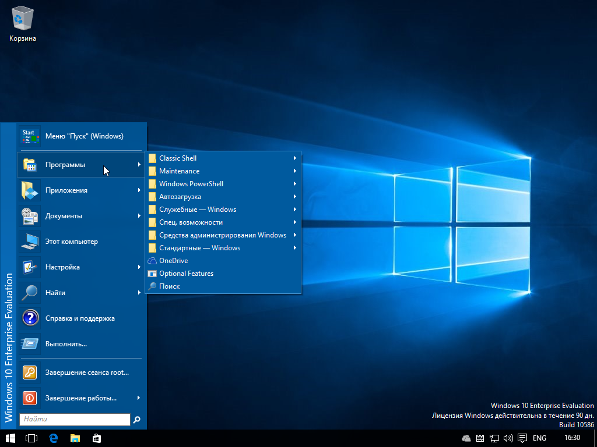597x447 pixels.
Task: Click the OneDrive cloud icon in Programs submenu
Action: pos(152,261)
